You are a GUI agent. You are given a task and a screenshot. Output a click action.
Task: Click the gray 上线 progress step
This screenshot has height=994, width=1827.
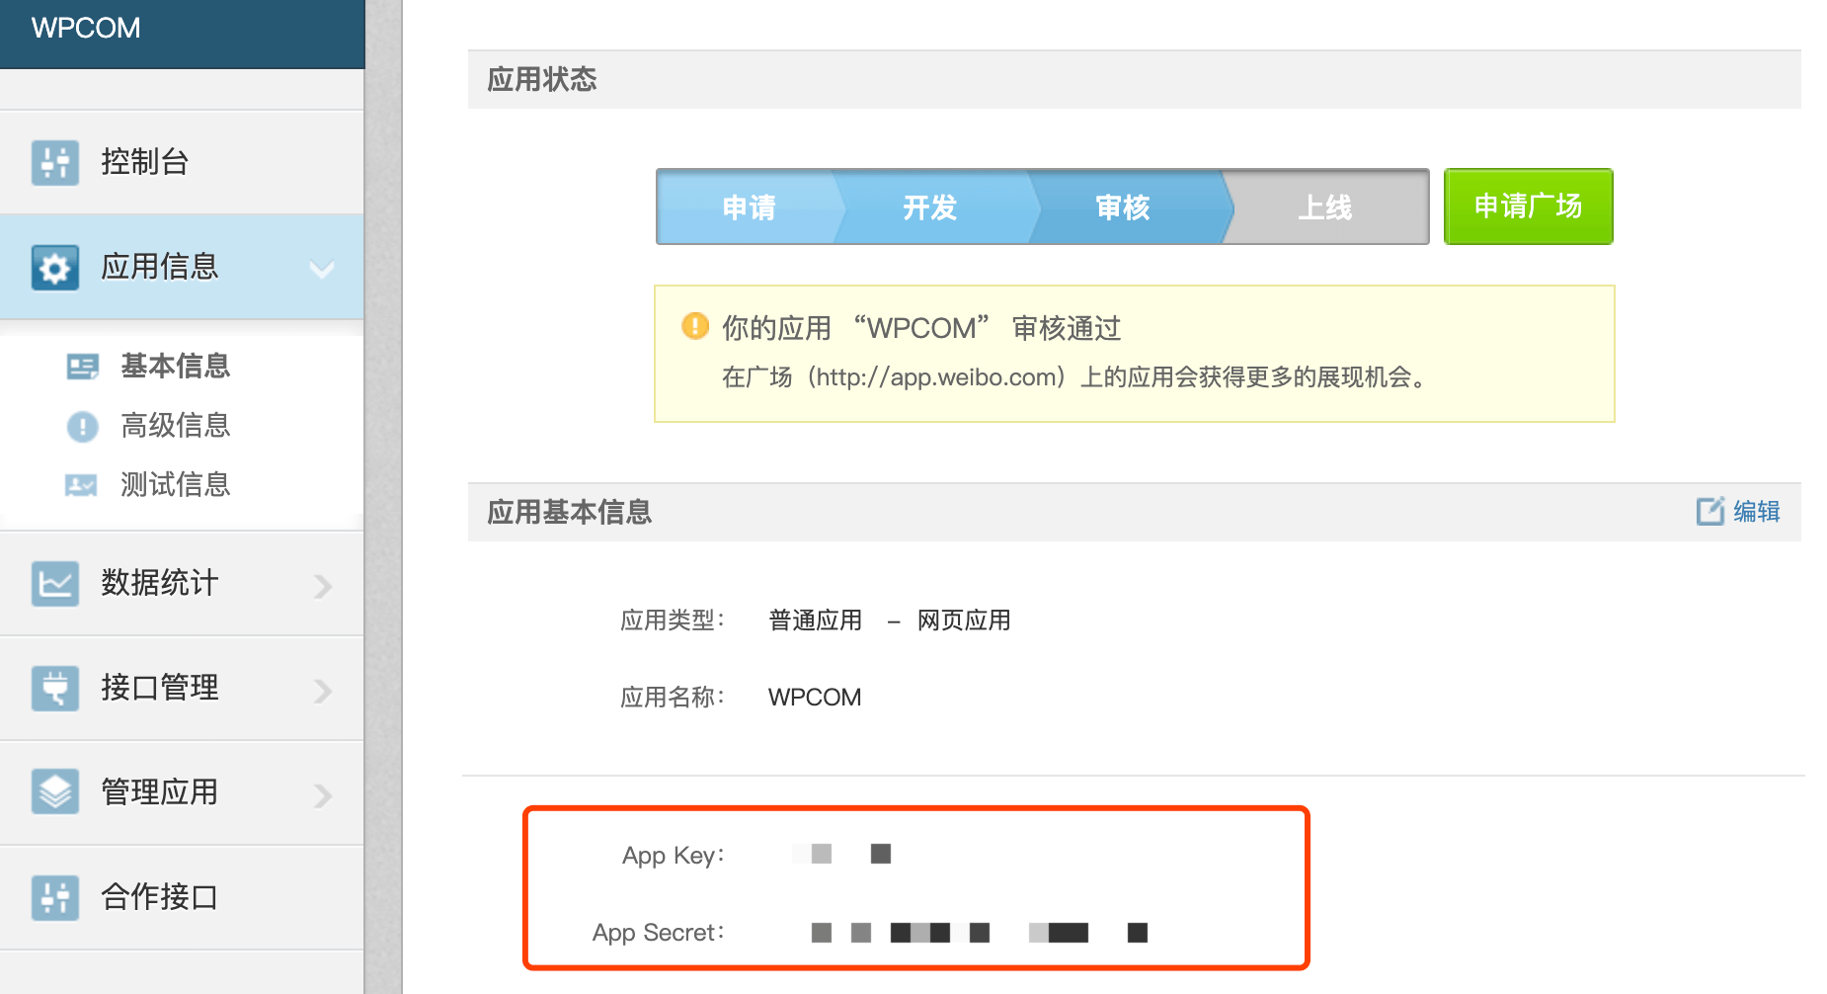[x=1325, y=207]
